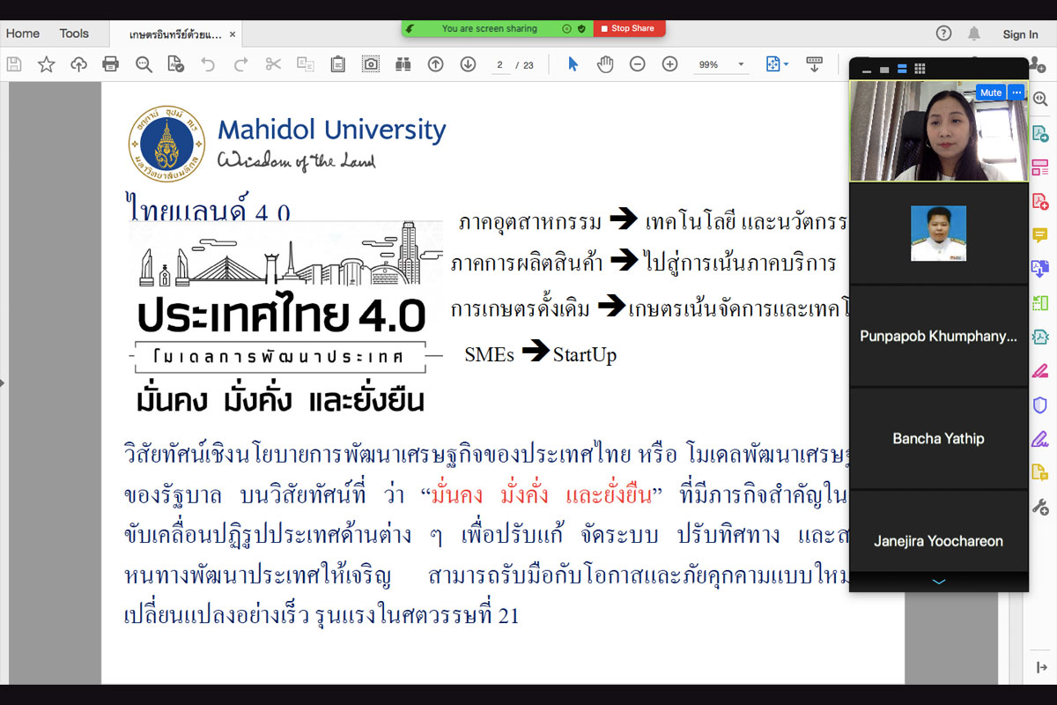Click the Take a snapshot camera icon
1057x705 pixels.
point(371,64)
